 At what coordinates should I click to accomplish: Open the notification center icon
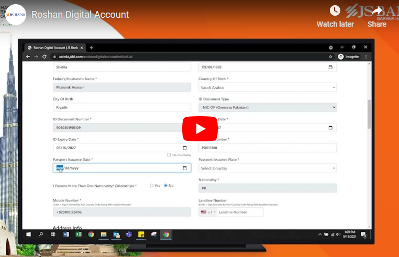click(363, 234)
